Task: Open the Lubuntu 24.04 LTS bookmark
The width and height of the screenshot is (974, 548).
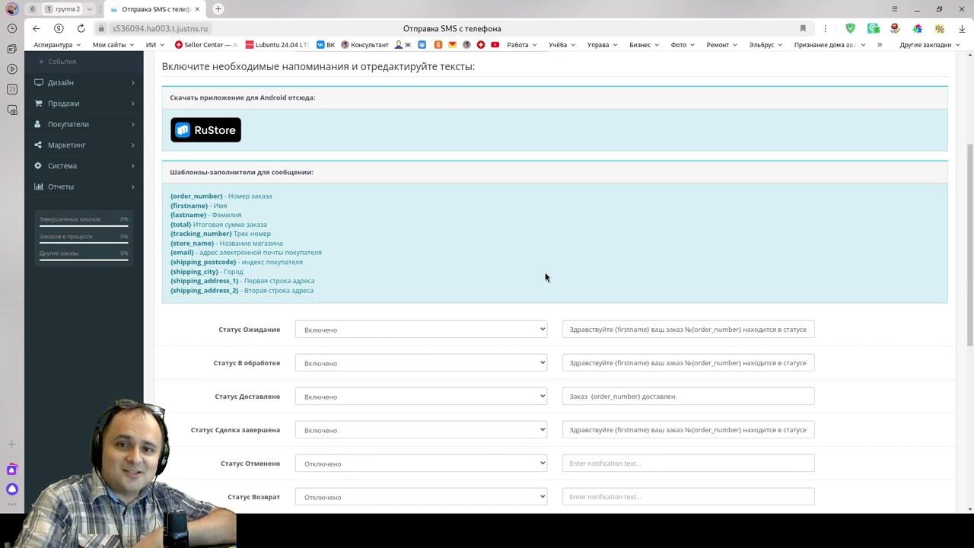Action: 278,45
